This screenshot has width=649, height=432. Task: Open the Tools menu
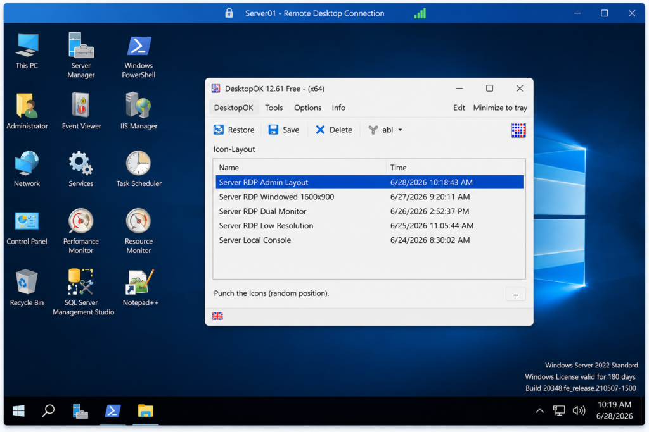click(x=274, y=108)
